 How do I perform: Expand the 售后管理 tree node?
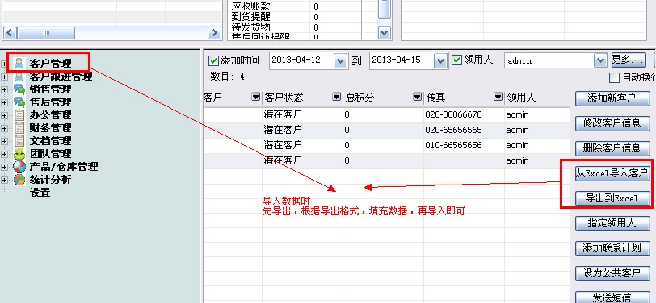pyautogui.click(x=5, y=102)
